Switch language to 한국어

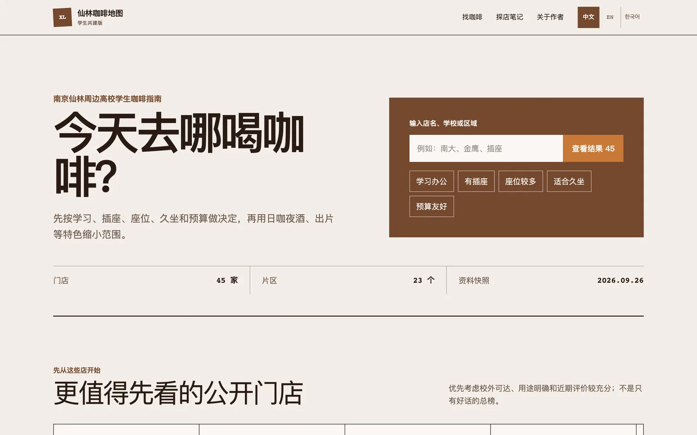(632, 17)
